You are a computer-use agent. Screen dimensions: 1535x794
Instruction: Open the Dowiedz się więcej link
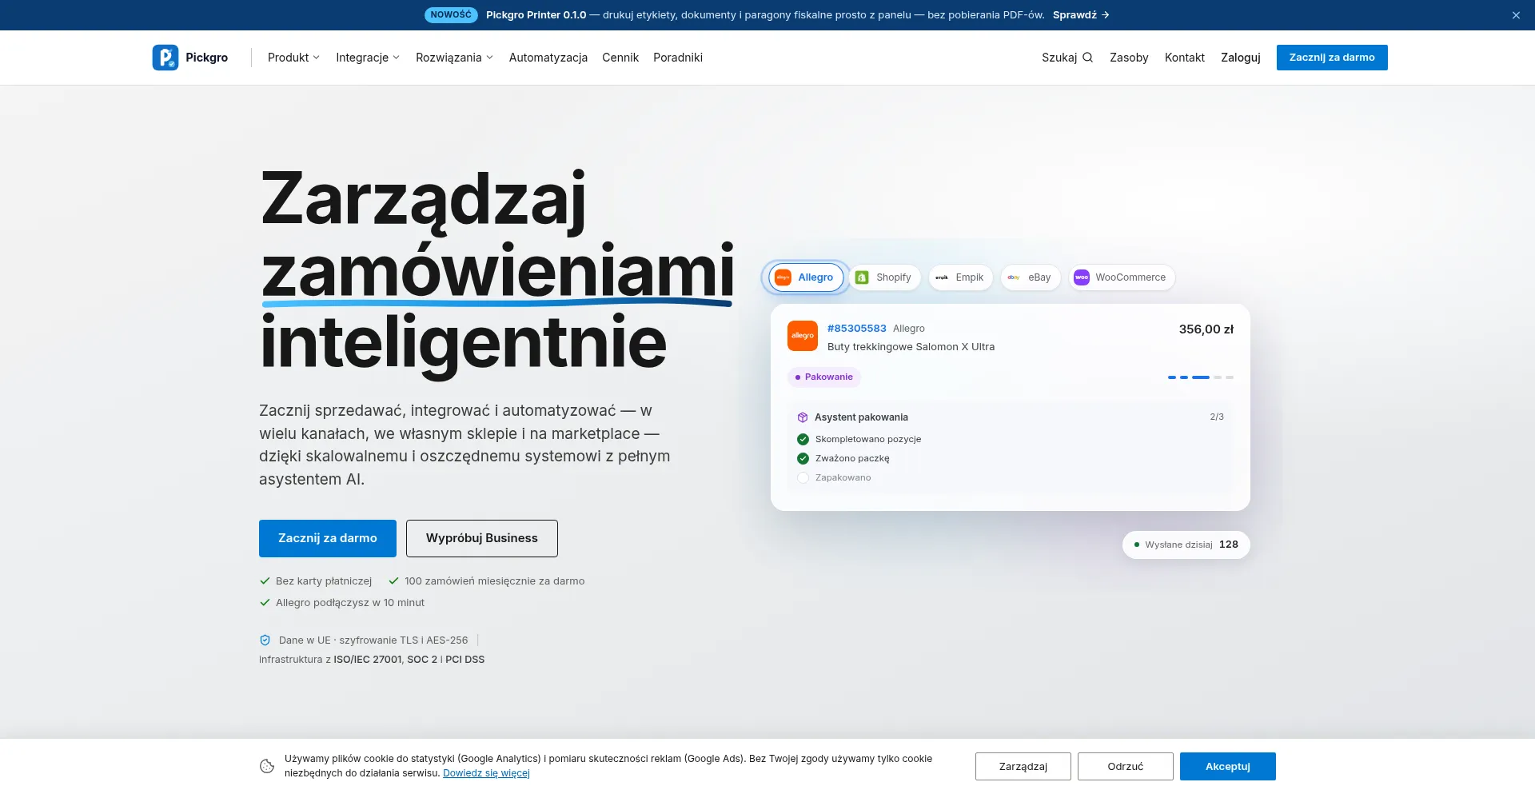coord(486,773)
